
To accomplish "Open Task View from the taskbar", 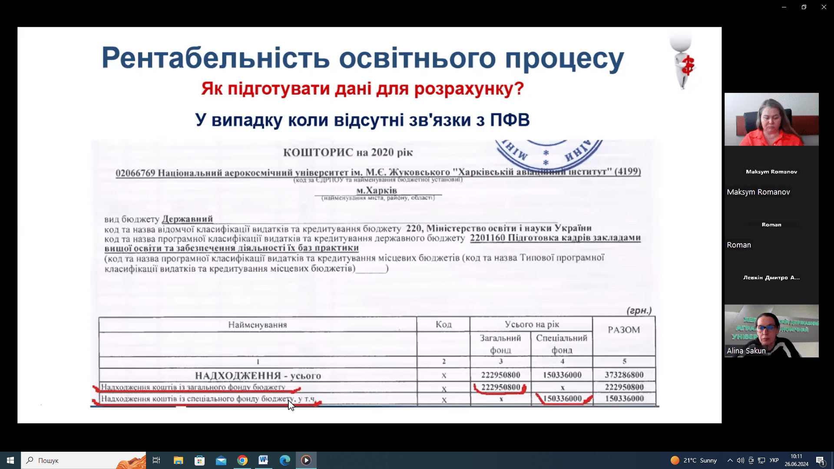I will click(156, 460).
